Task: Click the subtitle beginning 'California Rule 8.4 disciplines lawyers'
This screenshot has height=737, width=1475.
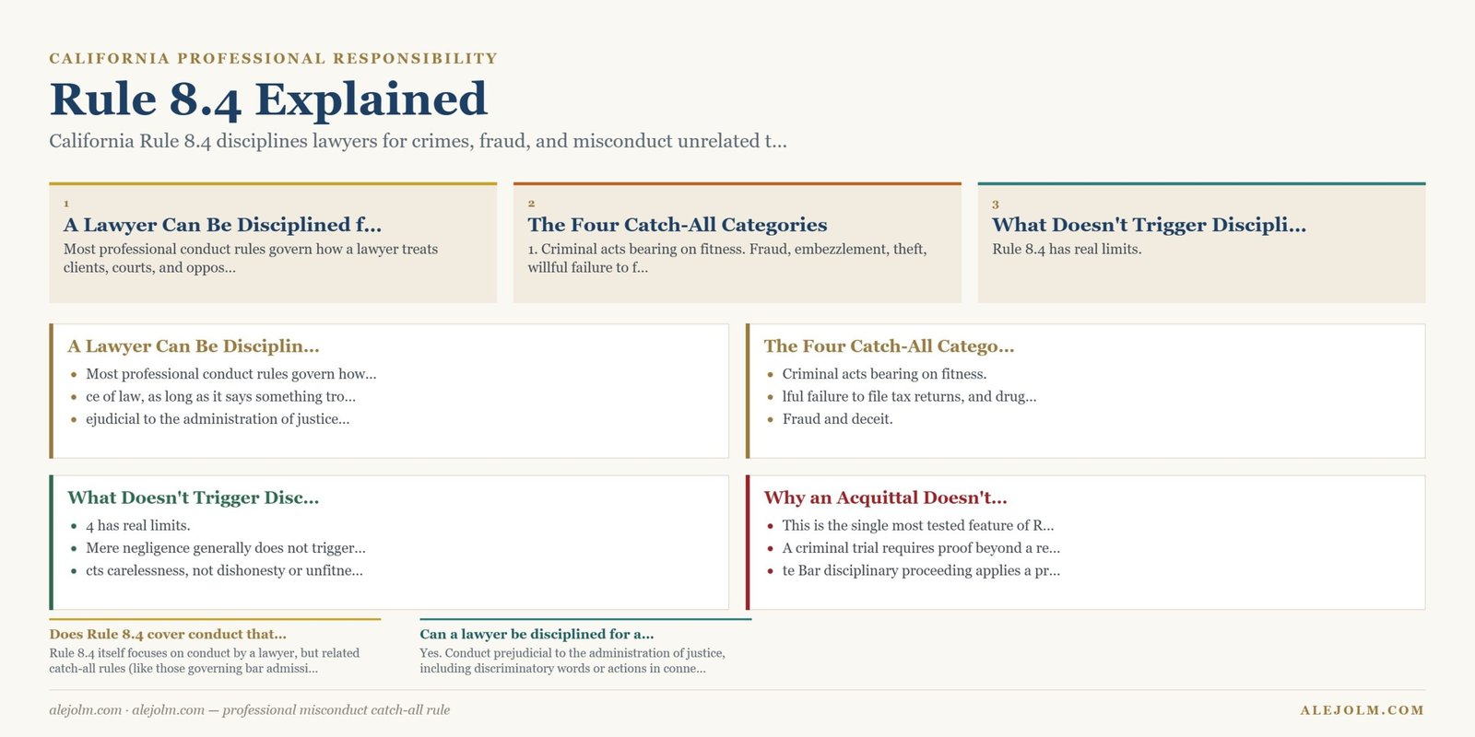Action: click(x=418, y=141)
